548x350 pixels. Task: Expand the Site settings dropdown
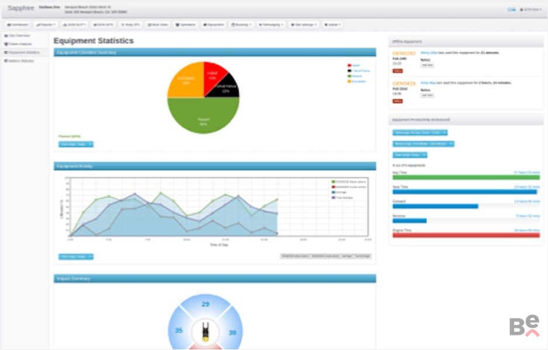303,24
